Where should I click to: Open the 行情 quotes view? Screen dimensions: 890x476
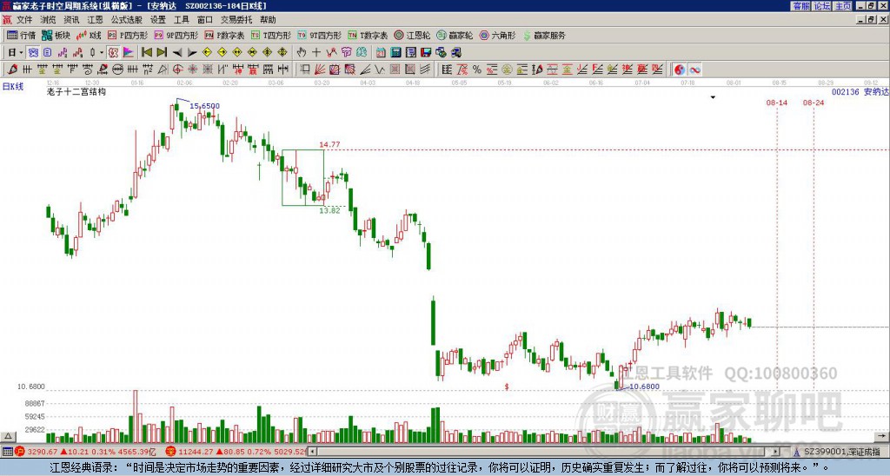[x=22, y=35]
